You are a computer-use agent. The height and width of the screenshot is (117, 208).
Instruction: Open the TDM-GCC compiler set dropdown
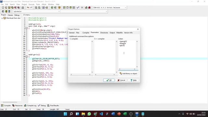click(125, 8)
